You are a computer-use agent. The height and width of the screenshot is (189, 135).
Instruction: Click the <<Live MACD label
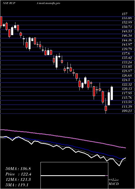pyautogui.click(x=114, y=182)
